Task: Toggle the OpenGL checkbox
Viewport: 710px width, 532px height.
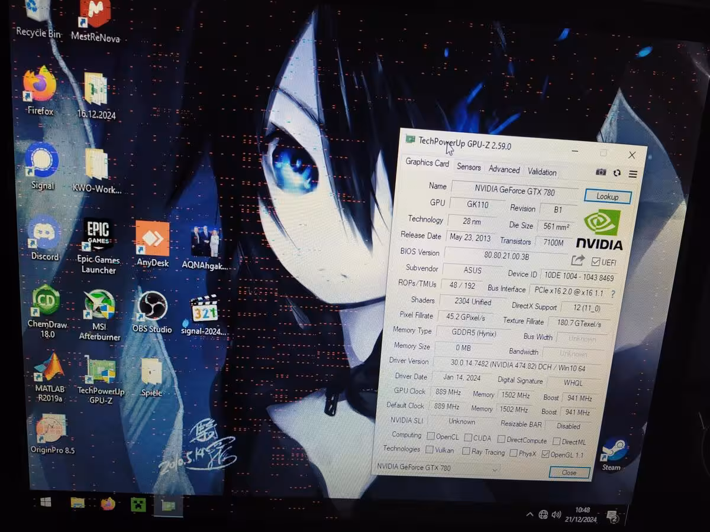Action: pos(545,455)
